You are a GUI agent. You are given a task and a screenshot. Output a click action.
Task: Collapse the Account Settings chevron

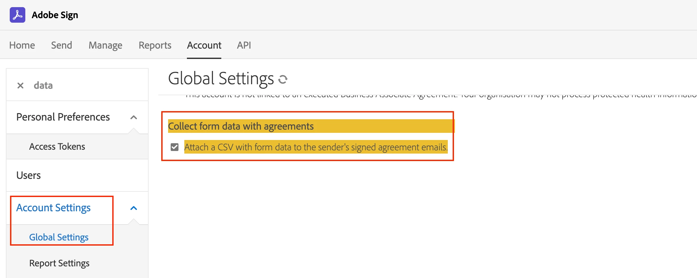click(134, 208)
